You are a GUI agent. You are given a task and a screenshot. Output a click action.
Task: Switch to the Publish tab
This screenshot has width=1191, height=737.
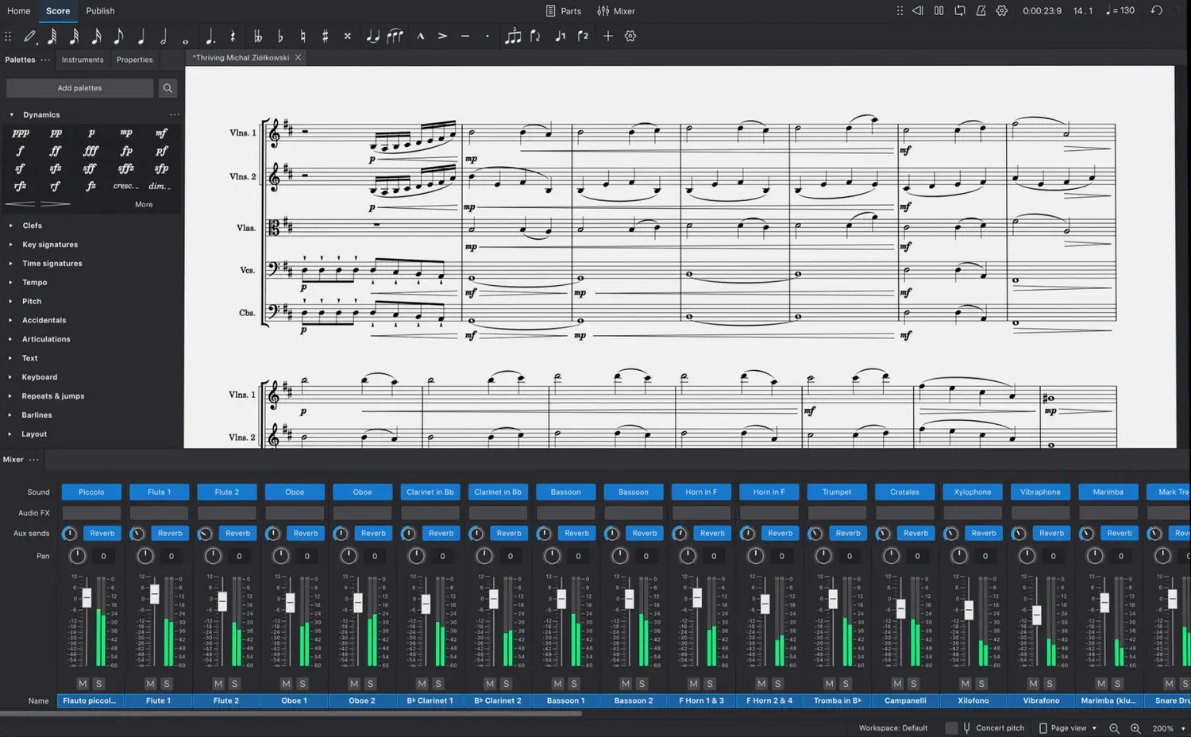100,11
